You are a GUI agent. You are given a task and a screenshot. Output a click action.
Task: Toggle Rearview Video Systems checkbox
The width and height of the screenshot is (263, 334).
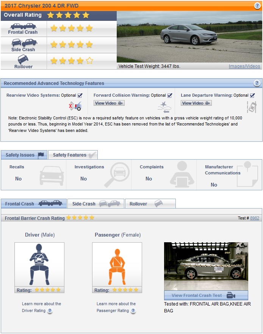pos(80,96)
